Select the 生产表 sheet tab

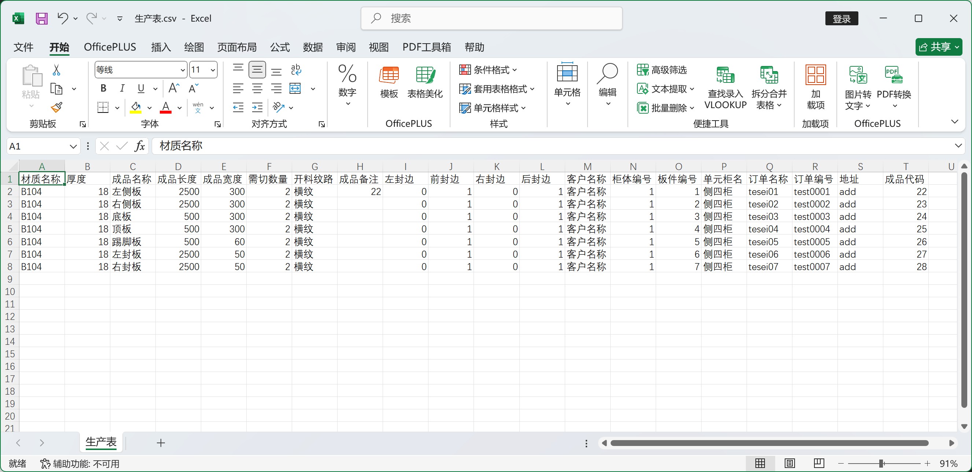(101, 442)
